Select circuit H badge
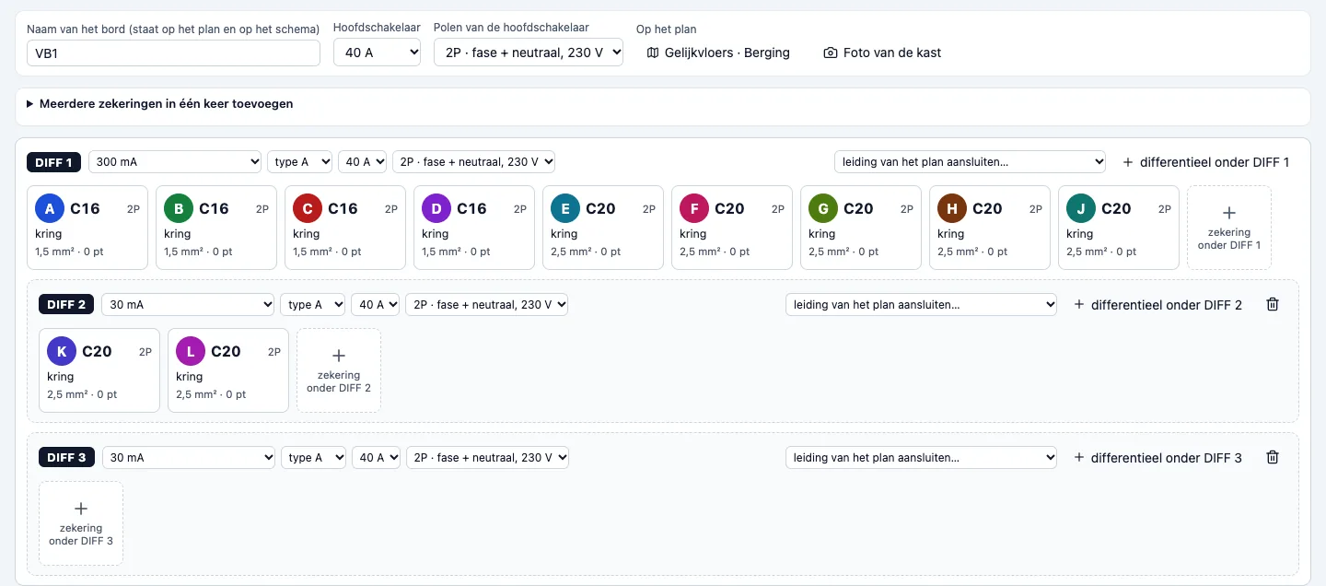Viewport: 1326px width, 586px height. [952, 208]
